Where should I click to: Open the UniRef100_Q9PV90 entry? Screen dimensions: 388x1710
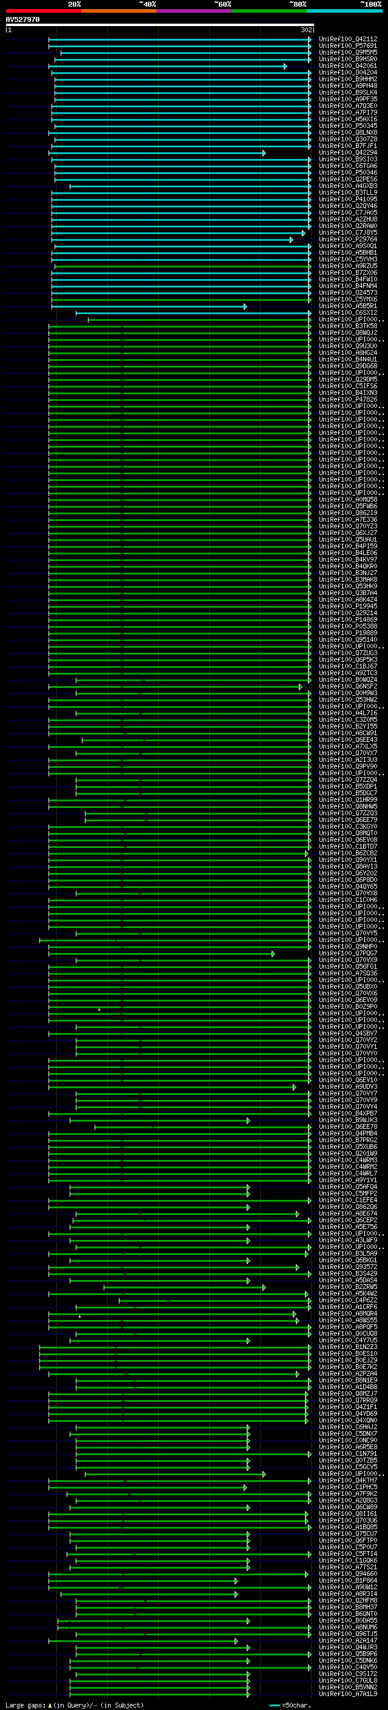348,767
